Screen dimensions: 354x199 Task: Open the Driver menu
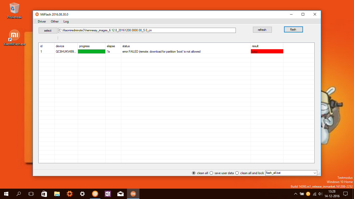click(42, 22)
